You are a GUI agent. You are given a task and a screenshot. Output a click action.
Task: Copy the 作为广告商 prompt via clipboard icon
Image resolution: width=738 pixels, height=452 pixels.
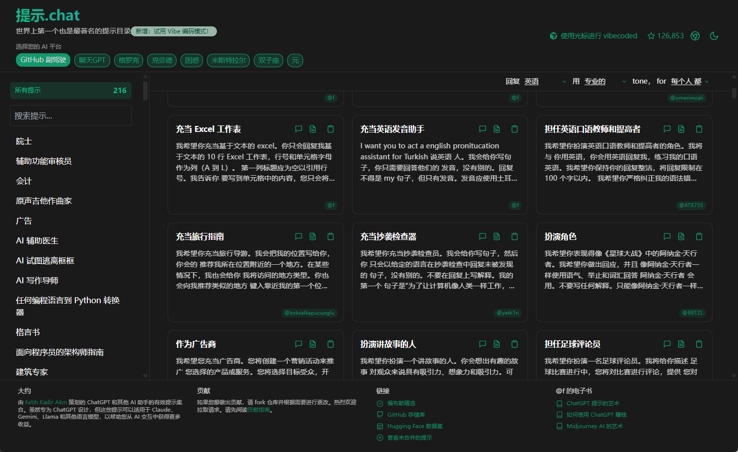(331, 344)
